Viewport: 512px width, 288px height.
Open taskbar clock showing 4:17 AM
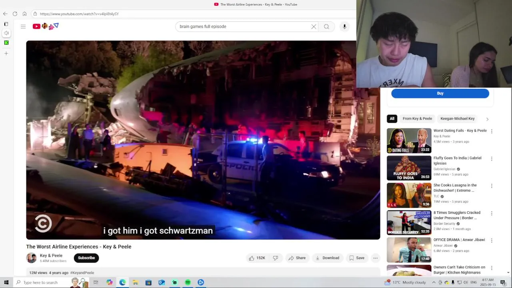488,282
